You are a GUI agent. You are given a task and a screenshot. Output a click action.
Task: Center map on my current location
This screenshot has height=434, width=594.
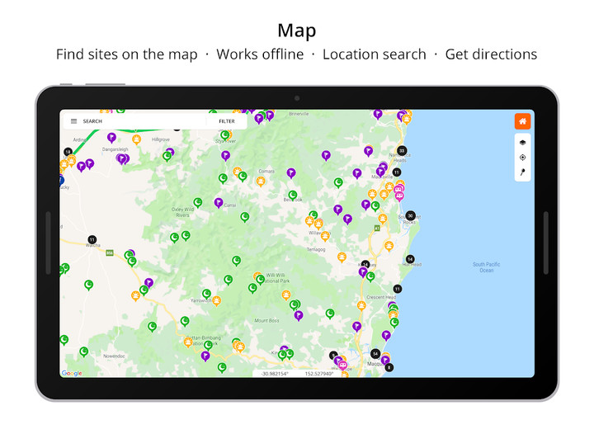[x=522, y=158]
